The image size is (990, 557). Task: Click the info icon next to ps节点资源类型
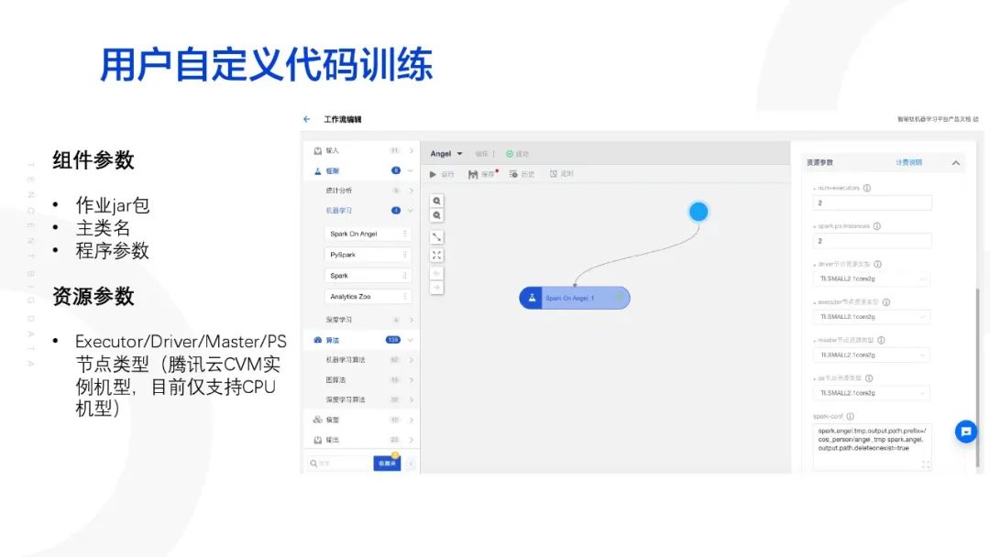point(869,378)
